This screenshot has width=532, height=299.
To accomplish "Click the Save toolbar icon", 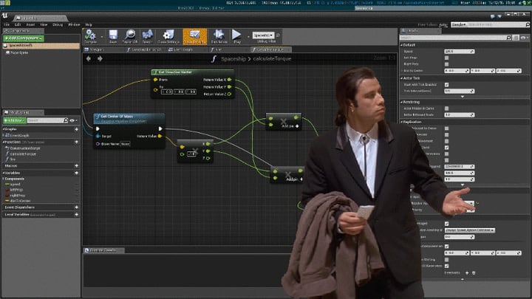I will coord(113,35).
